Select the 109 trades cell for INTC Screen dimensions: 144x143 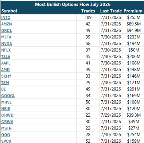pos(88,17)
